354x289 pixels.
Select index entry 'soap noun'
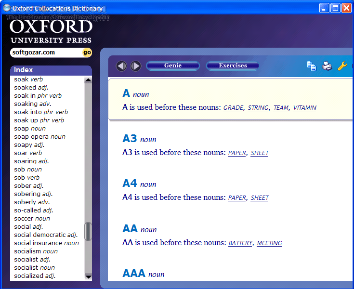click(x=30, y=129)
